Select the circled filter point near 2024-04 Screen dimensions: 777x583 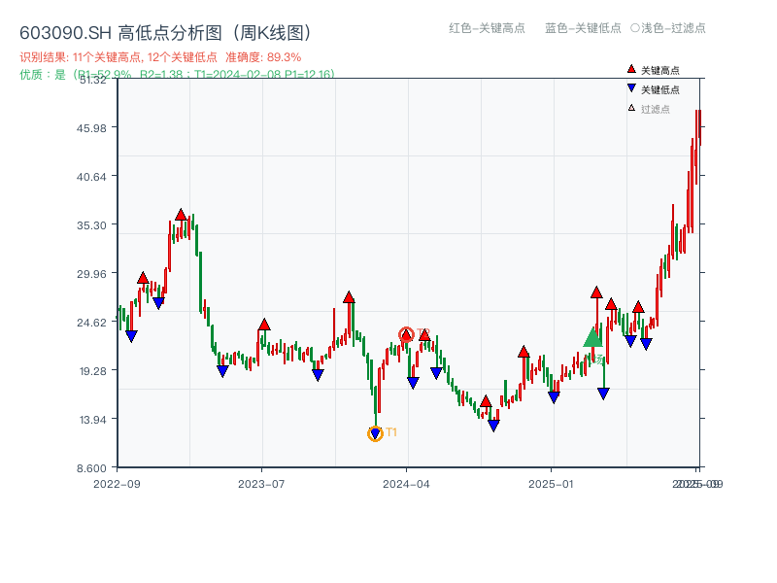[408, 332]
